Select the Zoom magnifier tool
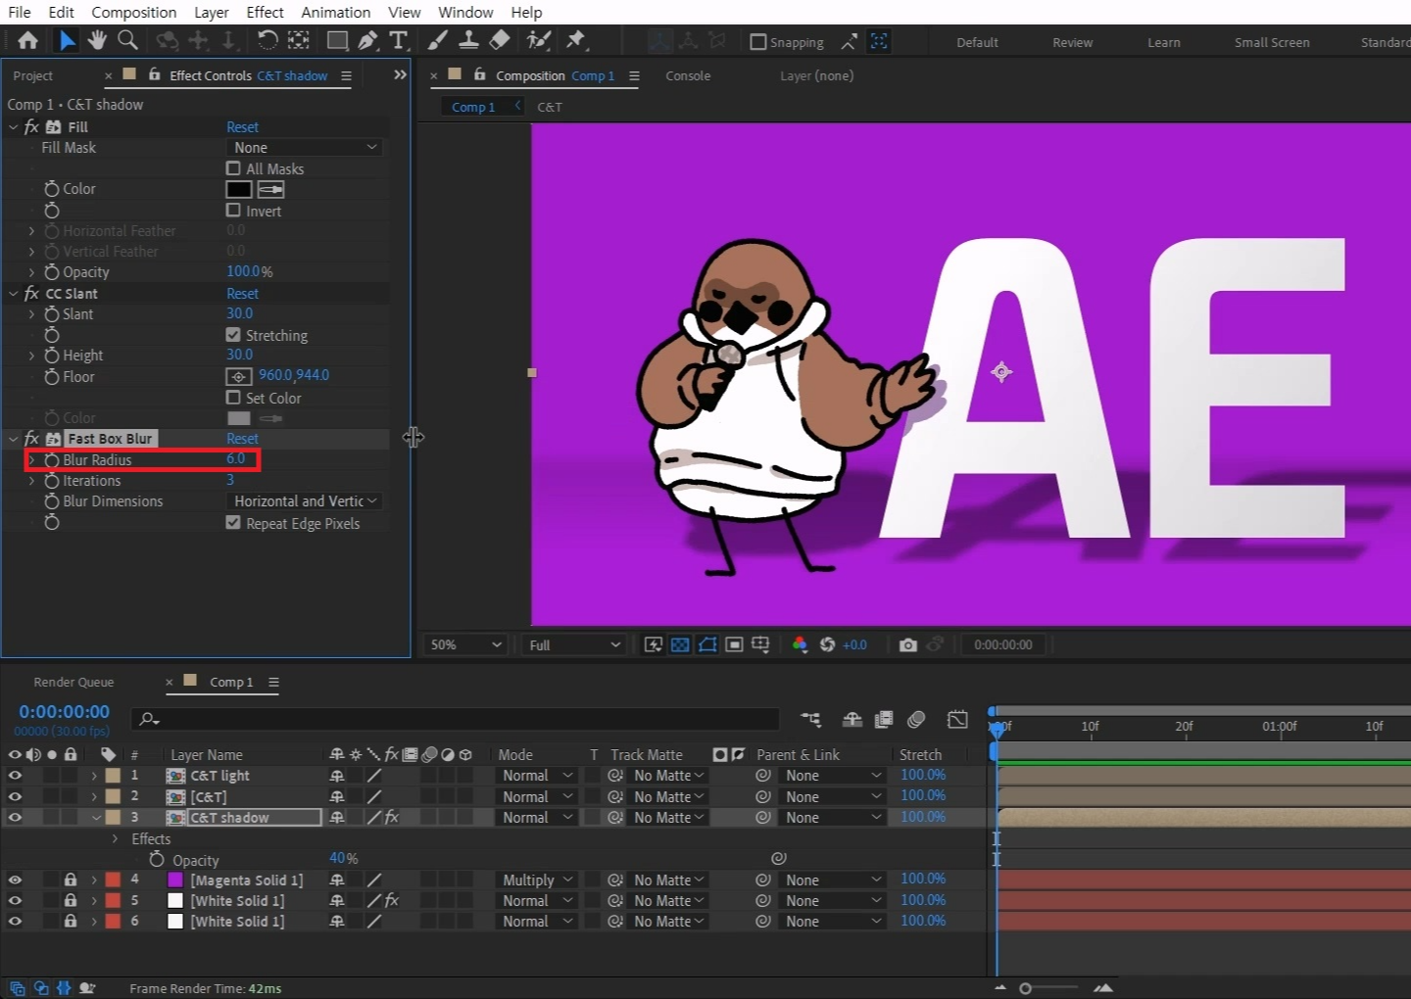This screenshot has width=1411, height=999. pyautogui.click(x=127, y=40)
